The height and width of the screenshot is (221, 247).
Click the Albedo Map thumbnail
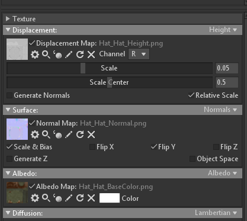pos(17,193)
